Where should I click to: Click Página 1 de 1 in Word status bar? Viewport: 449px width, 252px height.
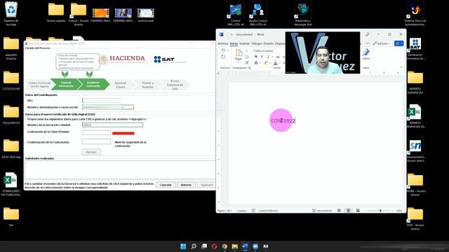tap(225, 211)
